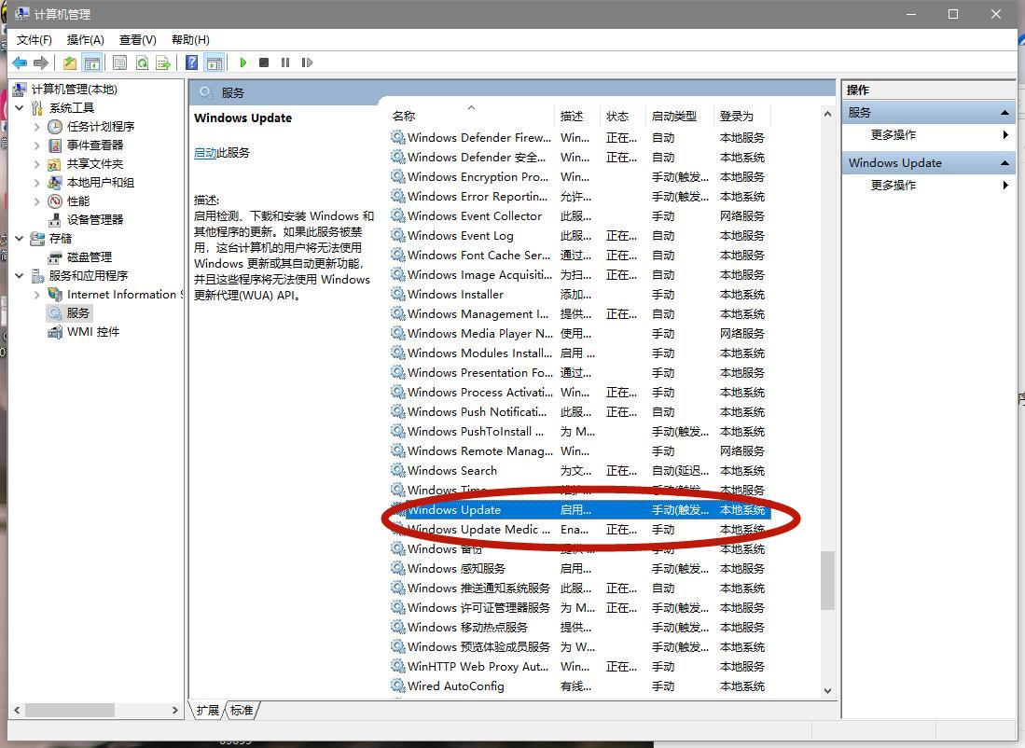Image resolution: width=1025 pixels, height=748 pixels.
Task: Expand the 任务计划程序 tree node
Action: tap(37, 127)
